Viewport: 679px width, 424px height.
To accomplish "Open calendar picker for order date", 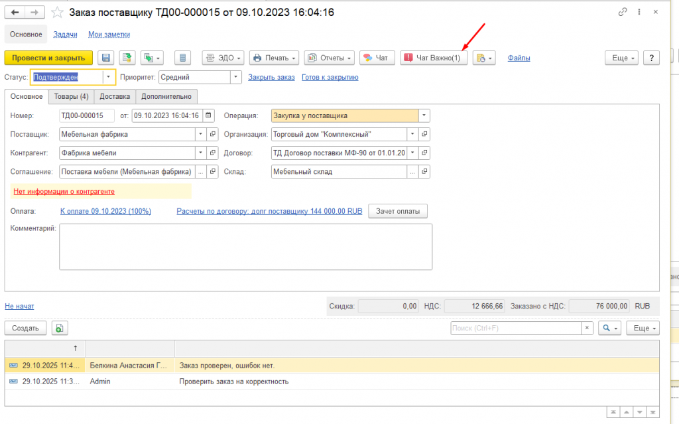I will tap(208, 115).
